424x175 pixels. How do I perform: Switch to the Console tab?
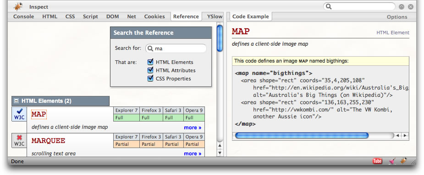[x=24, y=16]
